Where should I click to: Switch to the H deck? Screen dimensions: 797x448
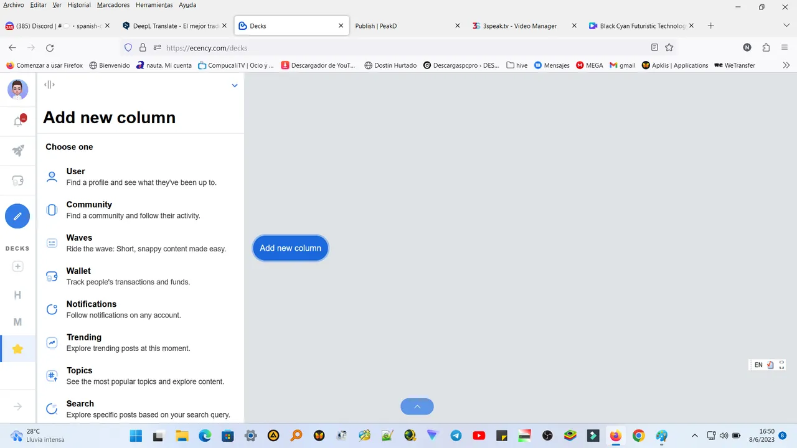[17, 295]
